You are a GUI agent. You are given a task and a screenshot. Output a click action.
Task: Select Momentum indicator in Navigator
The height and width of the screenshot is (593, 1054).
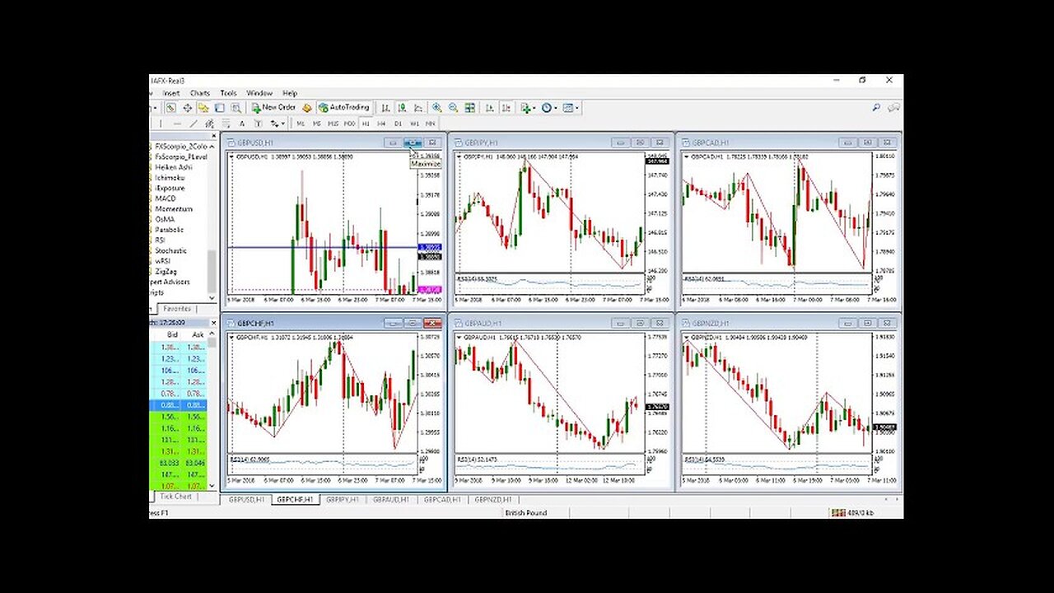[x=173, y=209]
